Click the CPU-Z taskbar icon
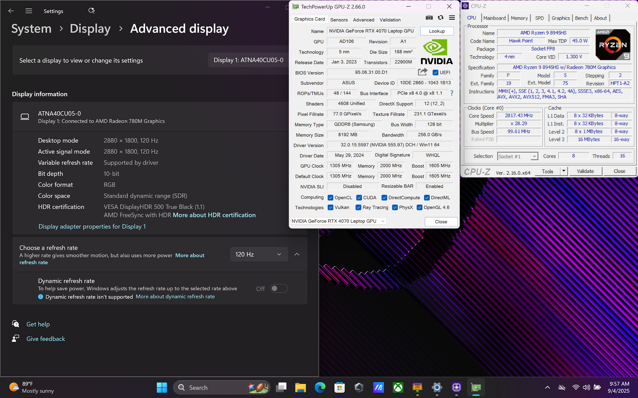Viewport: 638px width, 398px height. coord(456,387)
